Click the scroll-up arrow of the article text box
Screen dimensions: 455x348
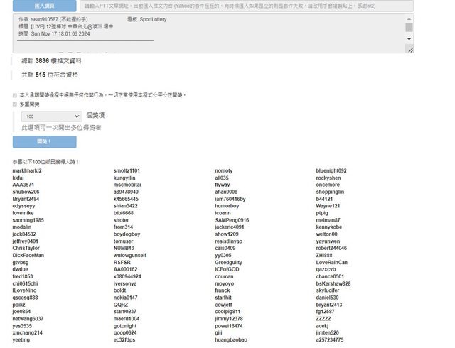(409, 18)
